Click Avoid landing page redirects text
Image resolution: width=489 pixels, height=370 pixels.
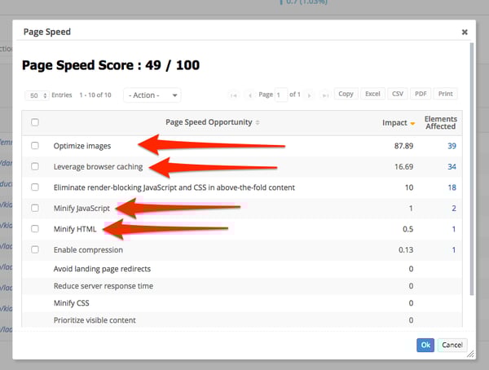coord(102,269)
